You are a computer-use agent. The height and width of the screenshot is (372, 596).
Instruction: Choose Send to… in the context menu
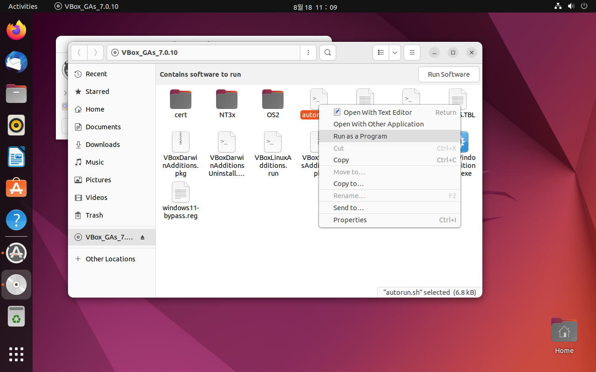pos(389,208)
